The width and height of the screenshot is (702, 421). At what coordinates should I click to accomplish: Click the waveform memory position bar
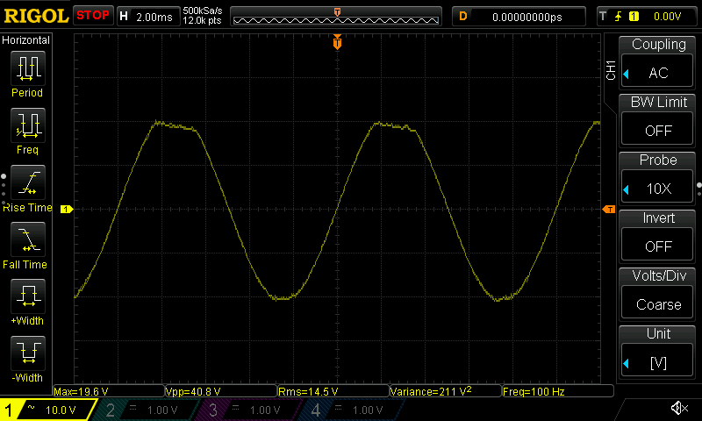coord(337,16)
